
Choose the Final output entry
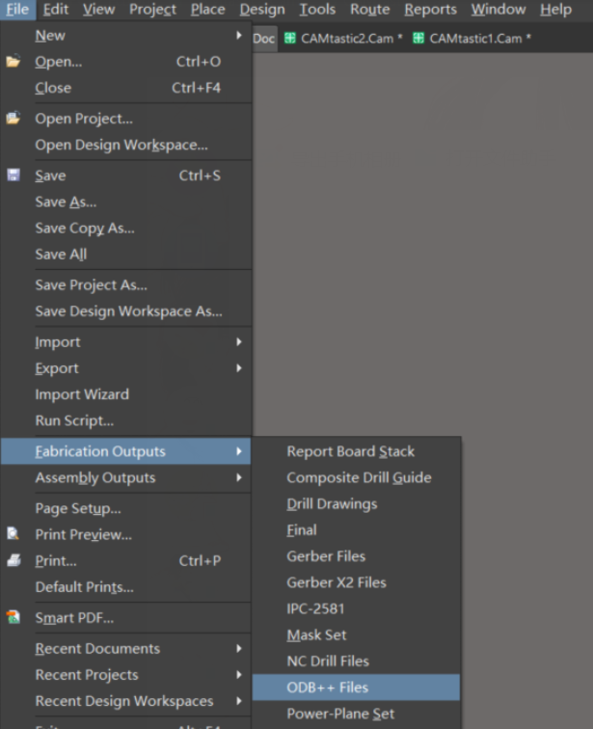pos(356,530)
